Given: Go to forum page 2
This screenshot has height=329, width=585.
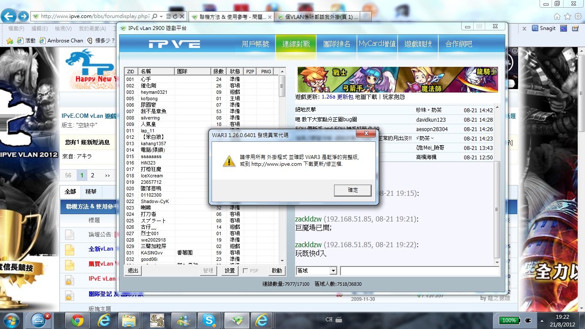Looking at the screenshot, I should pyautogui.click(x=93, y=175).
